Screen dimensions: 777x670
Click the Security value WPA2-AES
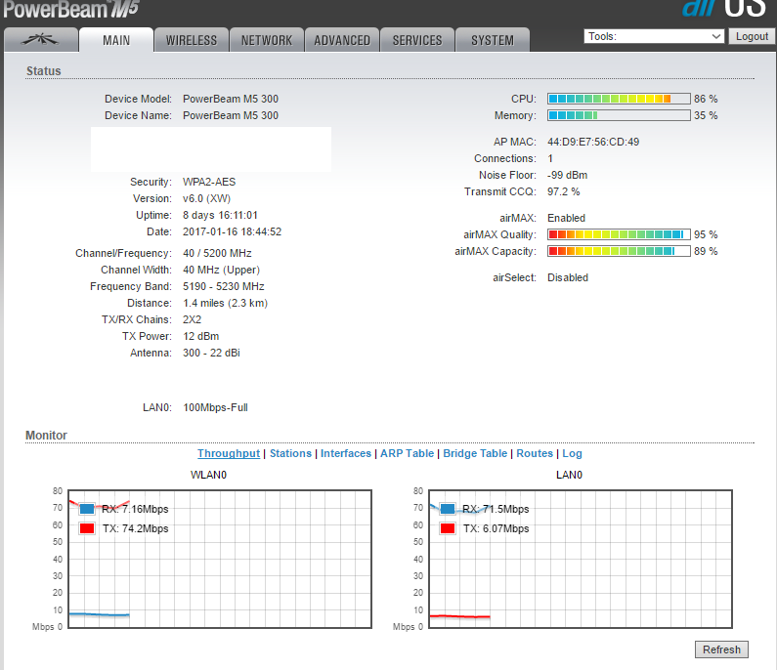coord(209,182)
